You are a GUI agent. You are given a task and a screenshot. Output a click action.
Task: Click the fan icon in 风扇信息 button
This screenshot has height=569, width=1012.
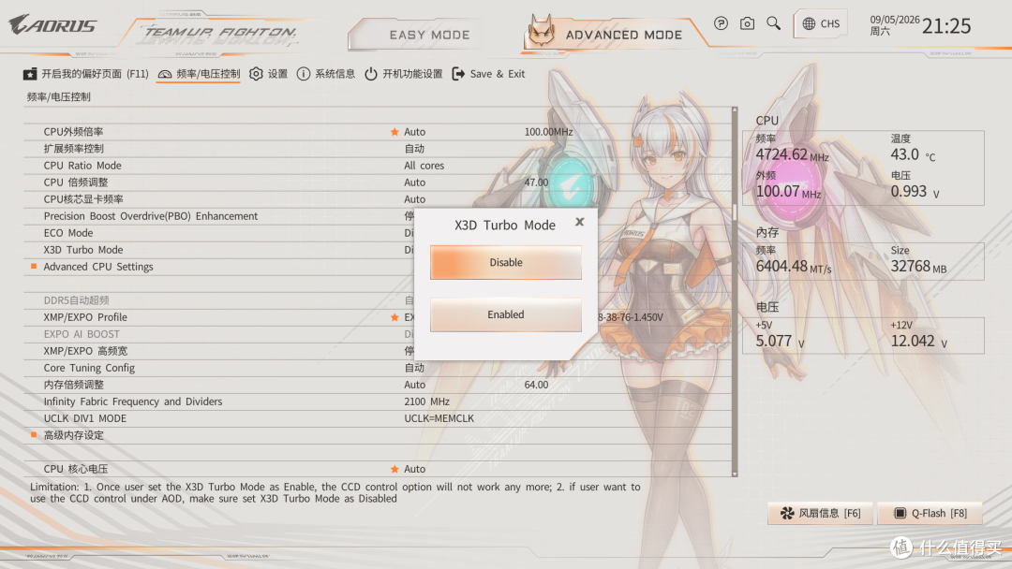pos(787,513)
